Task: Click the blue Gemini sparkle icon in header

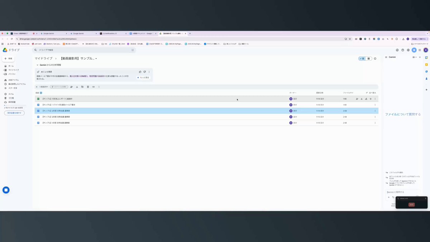Action: (414, 50)
